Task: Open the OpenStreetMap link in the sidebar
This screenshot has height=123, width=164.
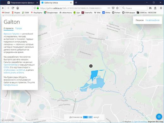Action: click(x=11, y=65)
